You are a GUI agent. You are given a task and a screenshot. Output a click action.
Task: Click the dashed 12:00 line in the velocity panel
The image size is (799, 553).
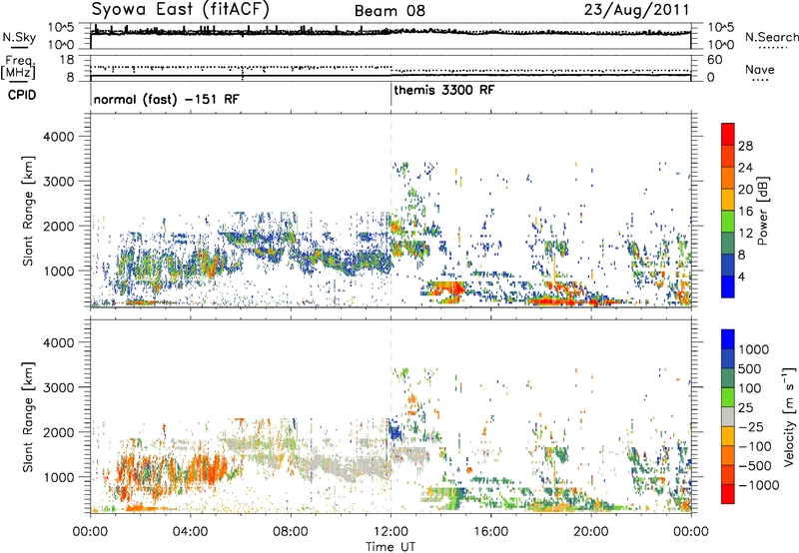tap(391, 415)
